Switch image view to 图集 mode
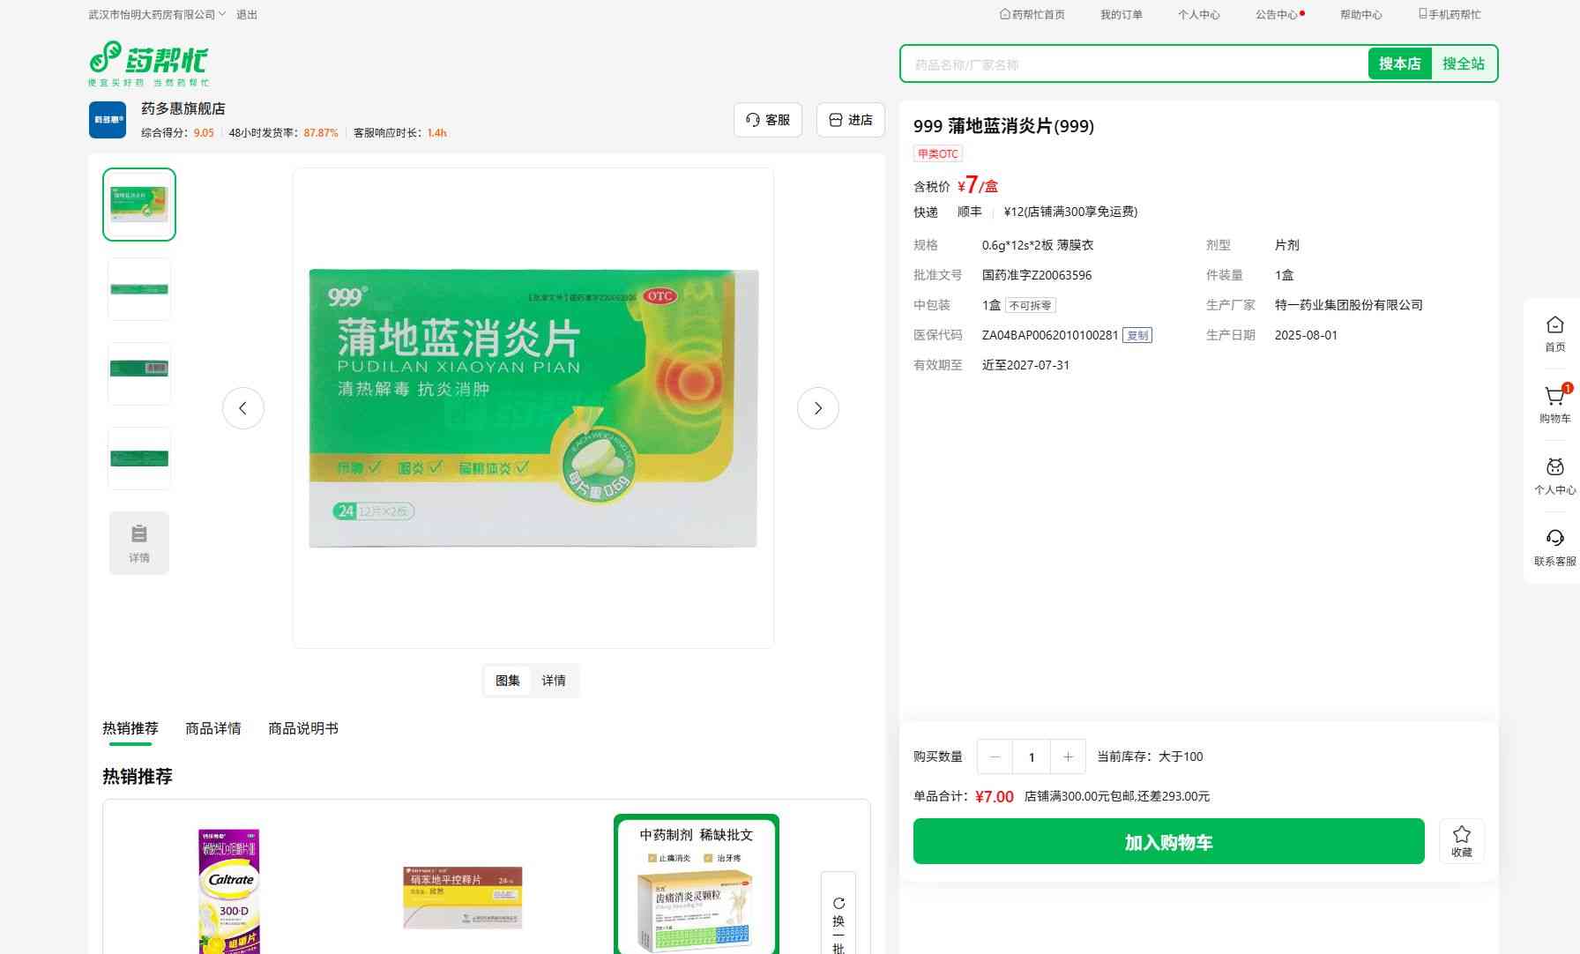1580x954 pixels. [508, 681]
